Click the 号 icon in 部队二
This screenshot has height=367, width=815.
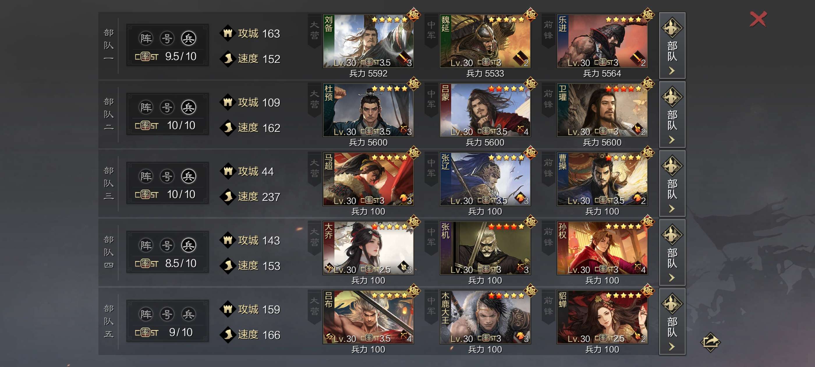[167, 107]
